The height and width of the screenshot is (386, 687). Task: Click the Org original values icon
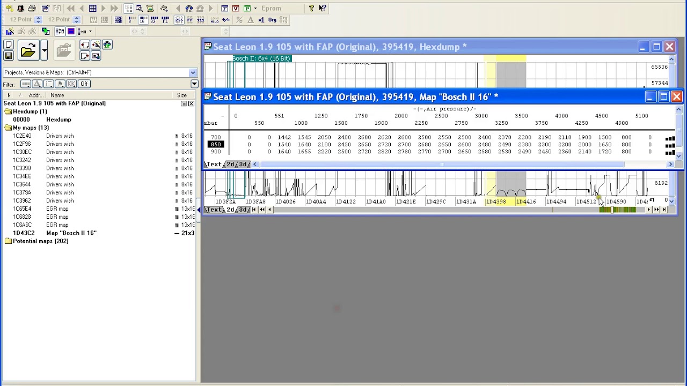[272, 20]
